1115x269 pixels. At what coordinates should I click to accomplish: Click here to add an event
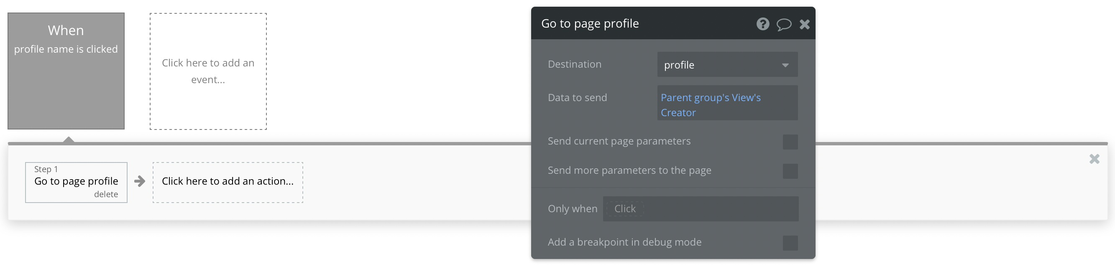coord(208,71)
